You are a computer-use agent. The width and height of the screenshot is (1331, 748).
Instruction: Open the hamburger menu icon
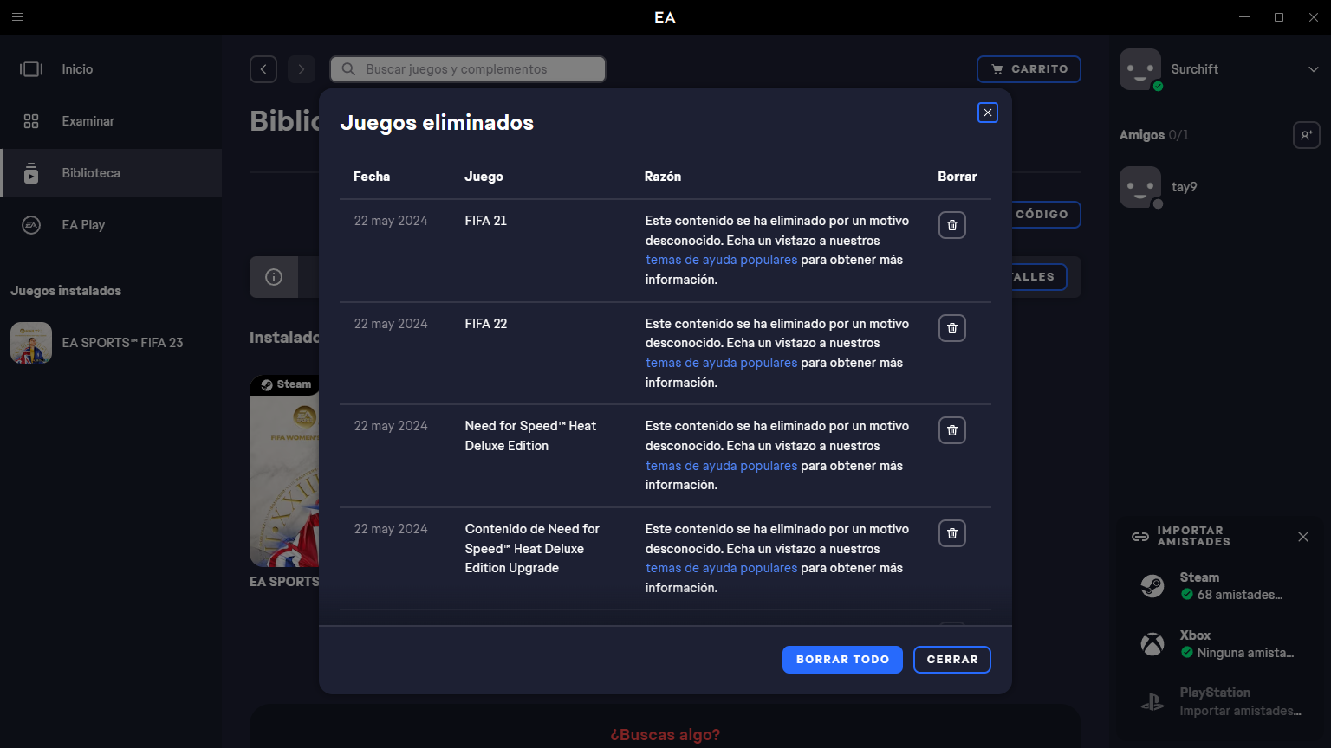click(17, 17)
